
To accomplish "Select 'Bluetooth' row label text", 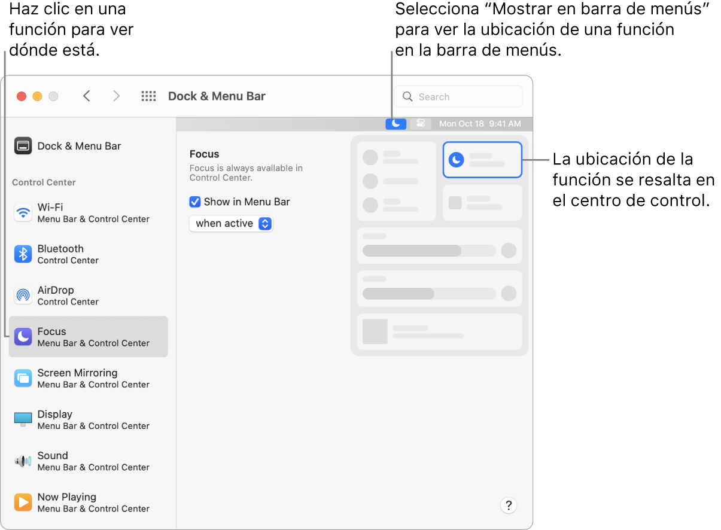I will pos(60,249).
